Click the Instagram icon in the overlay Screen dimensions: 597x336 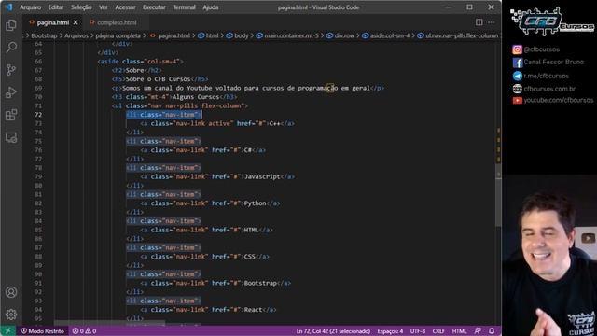pos(517,49)
